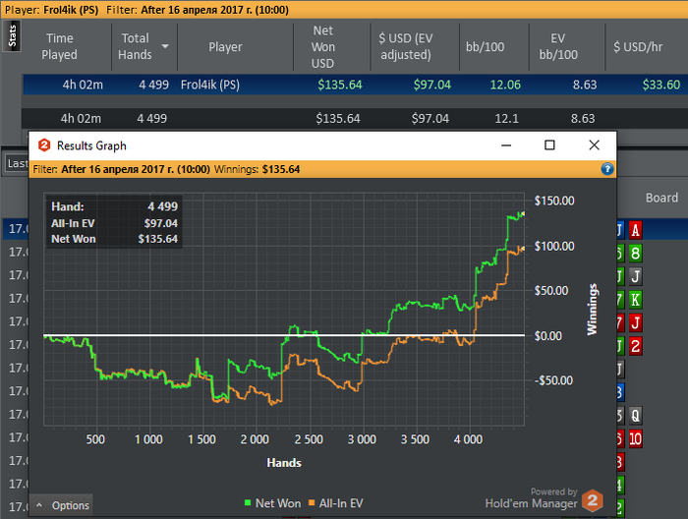This screenshot has width=688, height=519.
Task: Click the grey Queen card icon
Action: (635, 416)
